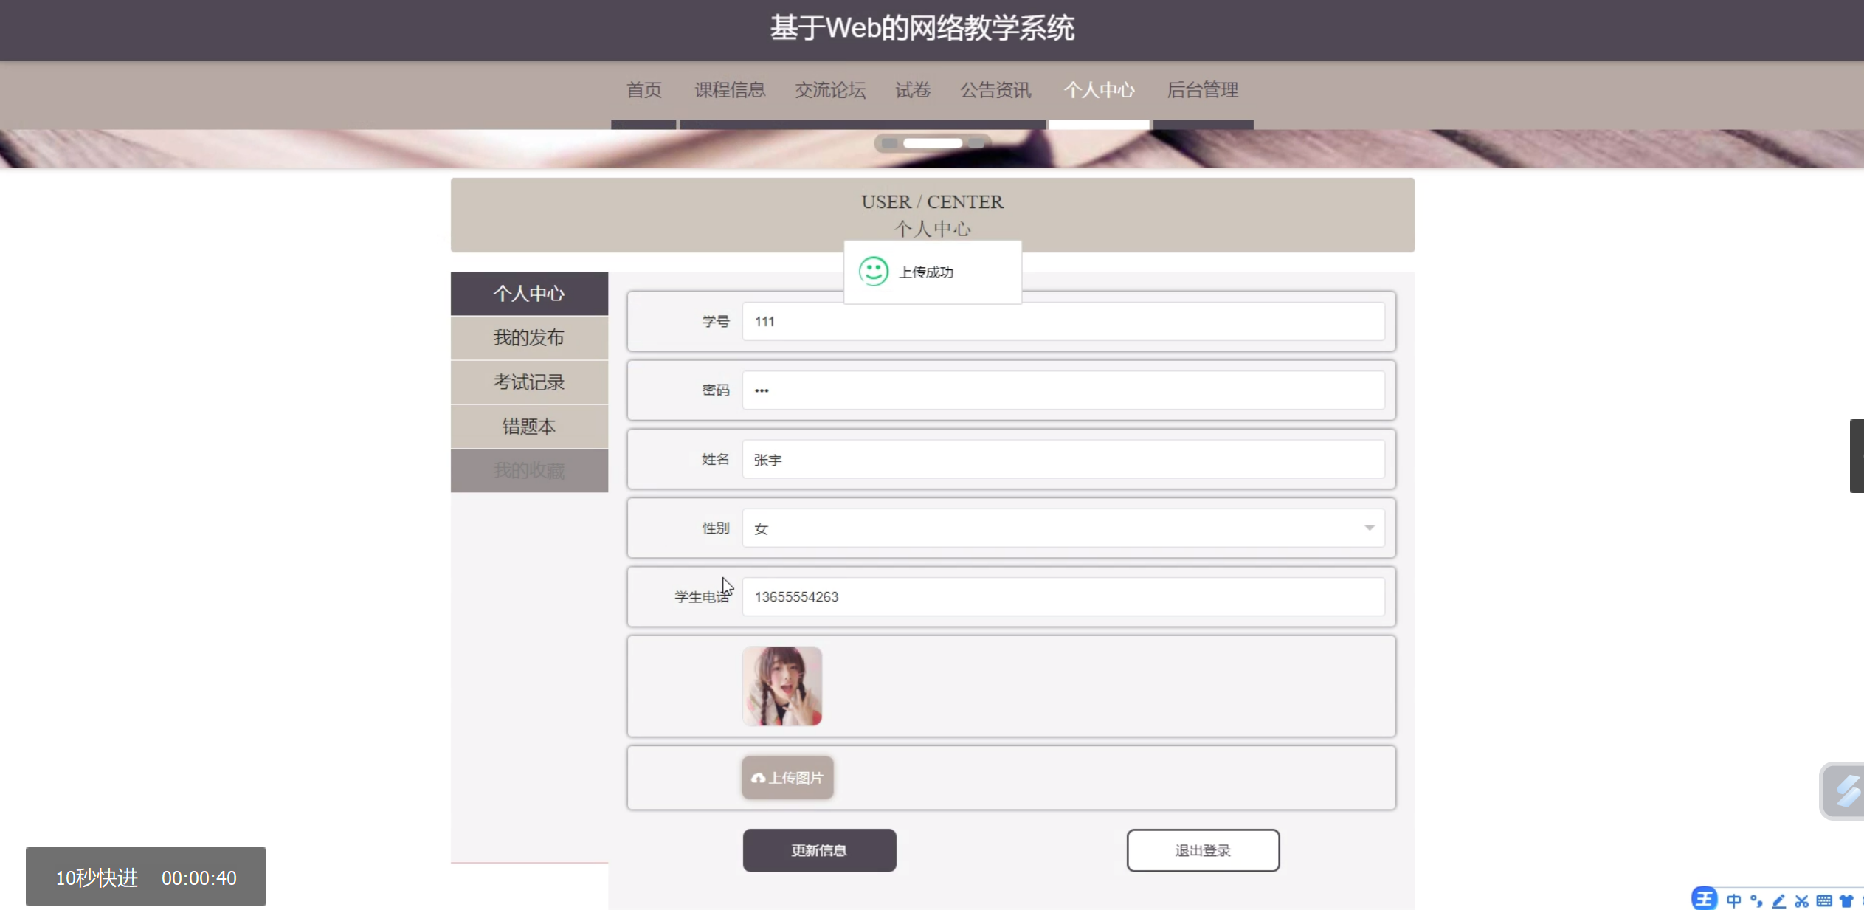The width and height of the screenshot is (1864, 910).
Task: Expand the 性别 dropdown arrow
Action: pos(1369,528)
